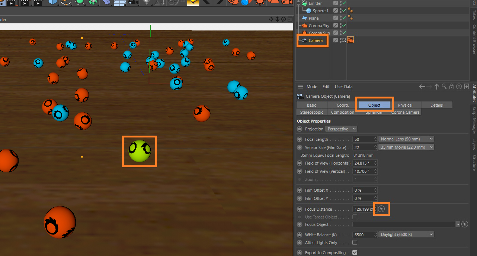Open new Attribute Manager window
The height and width of the screenshot is (256, 477).
tap(467, 87)
